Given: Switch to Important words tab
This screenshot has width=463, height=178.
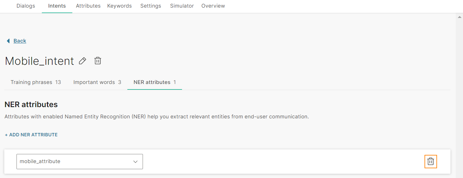Looking at the screenshot, I should click(97, 82).
